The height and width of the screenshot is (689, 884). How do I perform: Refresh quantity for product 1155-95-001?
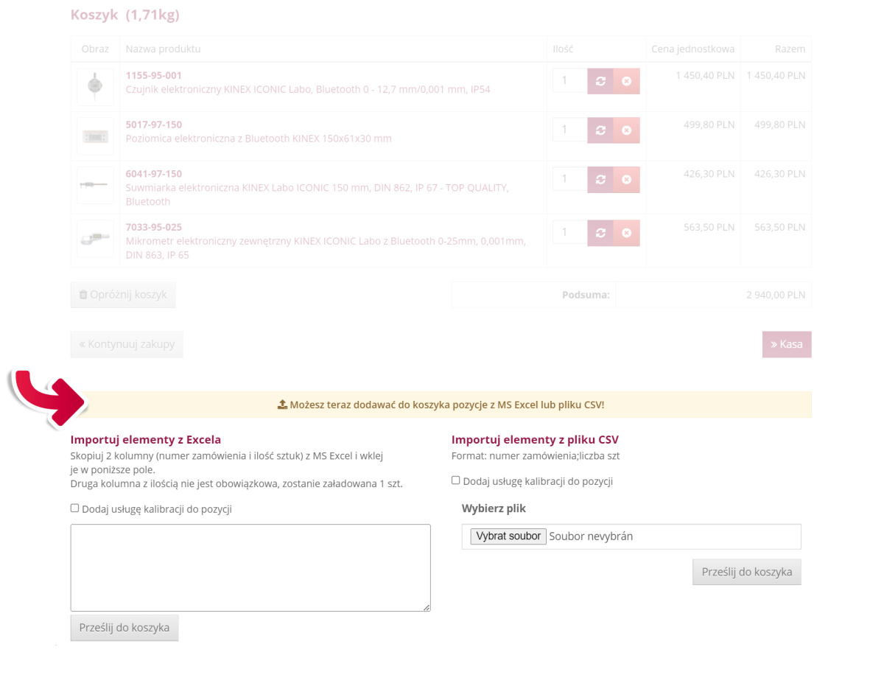coord(600,81)
